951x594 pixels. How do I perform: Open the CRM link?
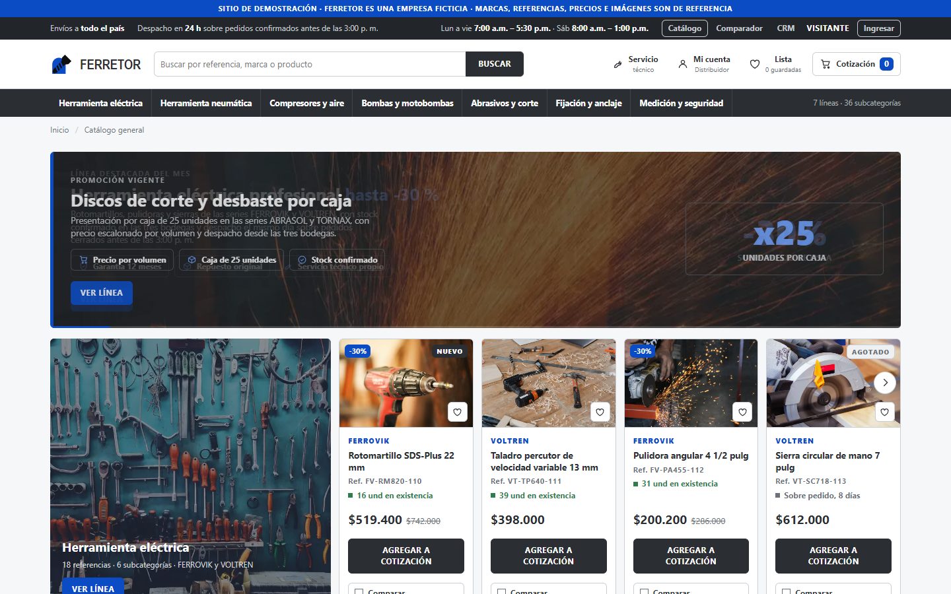[x=786, y=28]
